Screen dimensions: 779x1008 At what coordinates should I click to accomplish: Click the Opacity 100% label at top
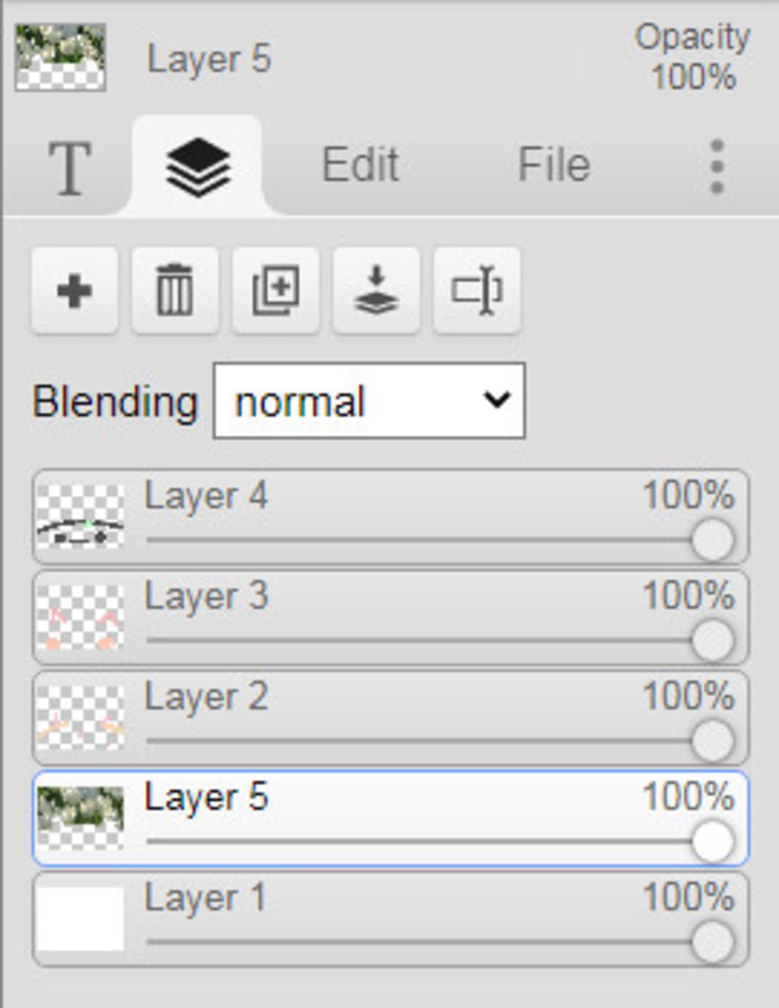[692, 57]
